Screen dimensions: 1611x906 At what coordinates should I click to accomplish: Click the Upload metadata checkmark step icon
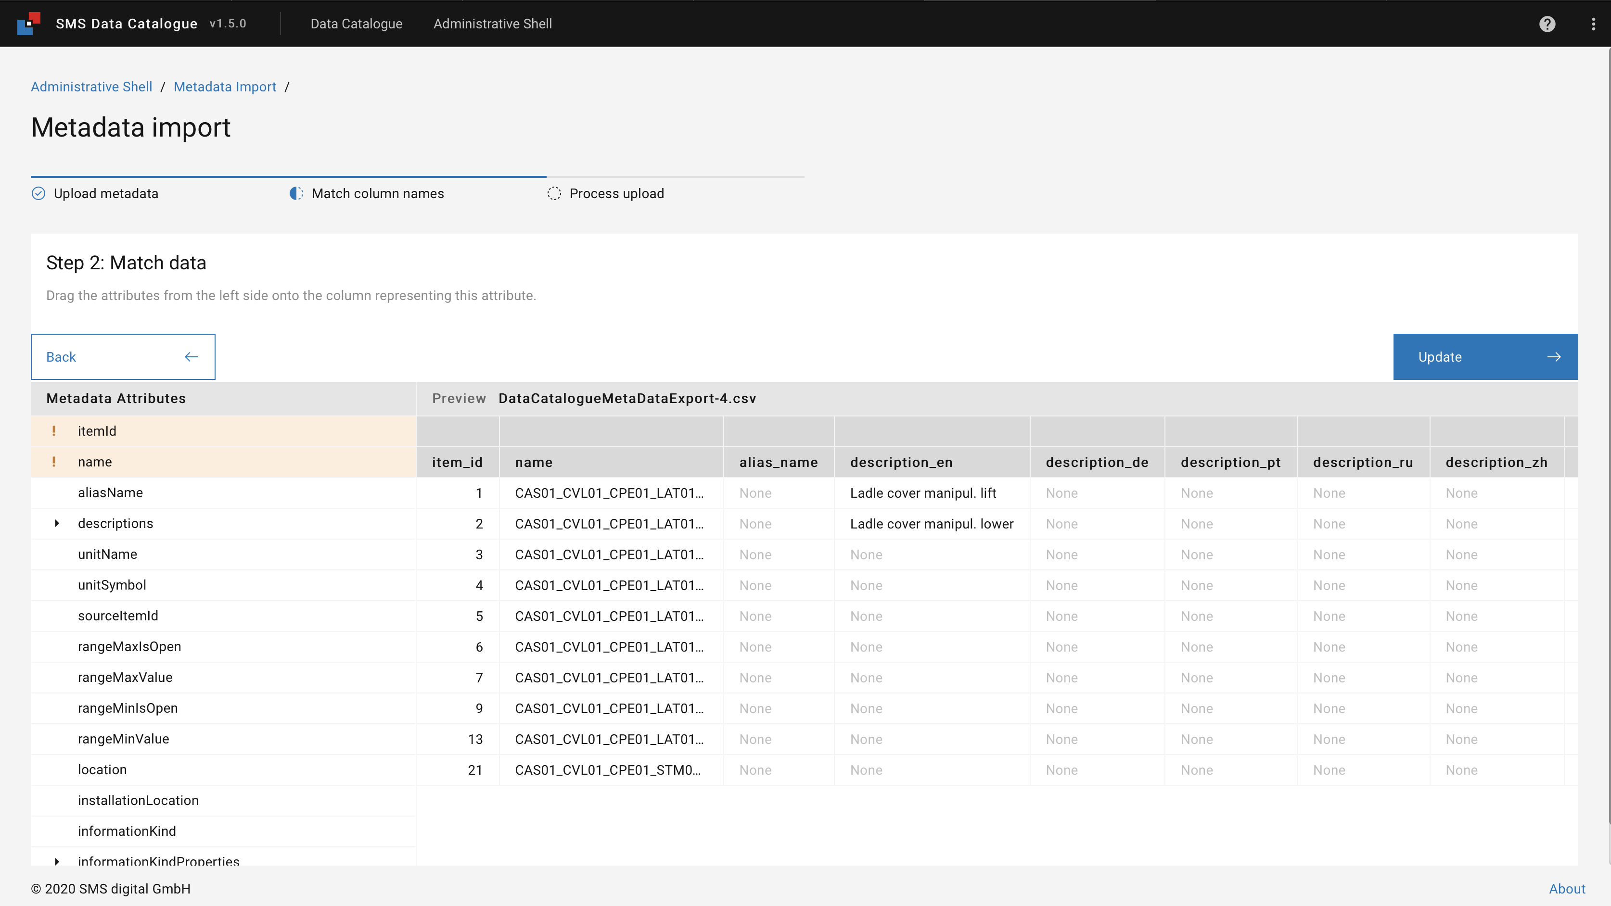[39, 194]
